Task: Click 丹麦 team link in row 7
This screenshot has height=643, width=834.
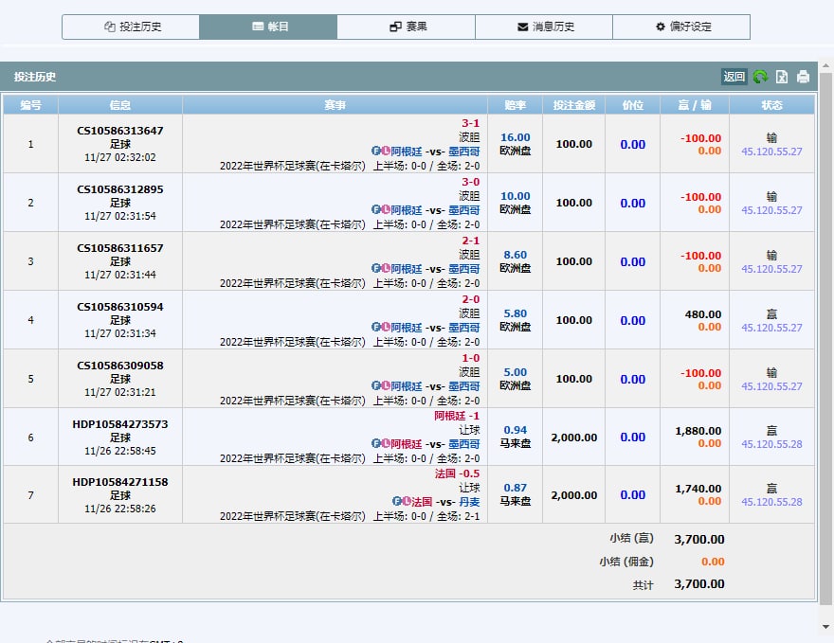Action: pyautogui.click(x=469, y=502)
